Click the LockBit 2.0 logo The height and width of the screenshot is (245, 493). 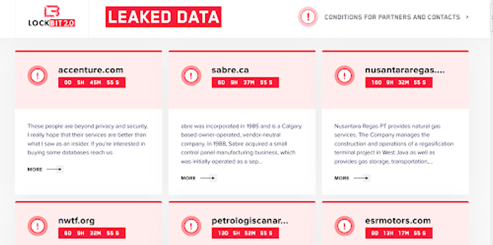coord(52,16)
